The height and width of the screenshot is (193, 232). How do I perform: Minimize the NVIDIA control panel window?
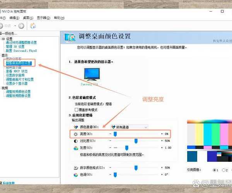pos(211,11)
